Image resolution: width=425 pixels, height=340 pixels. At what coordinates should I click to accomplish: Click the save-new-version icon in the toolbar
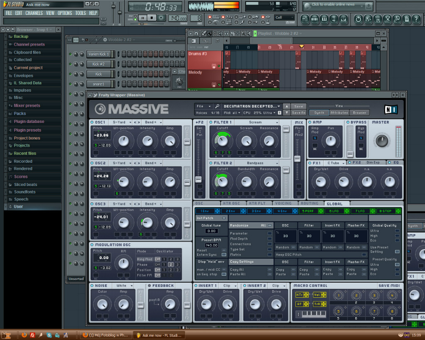368,19
